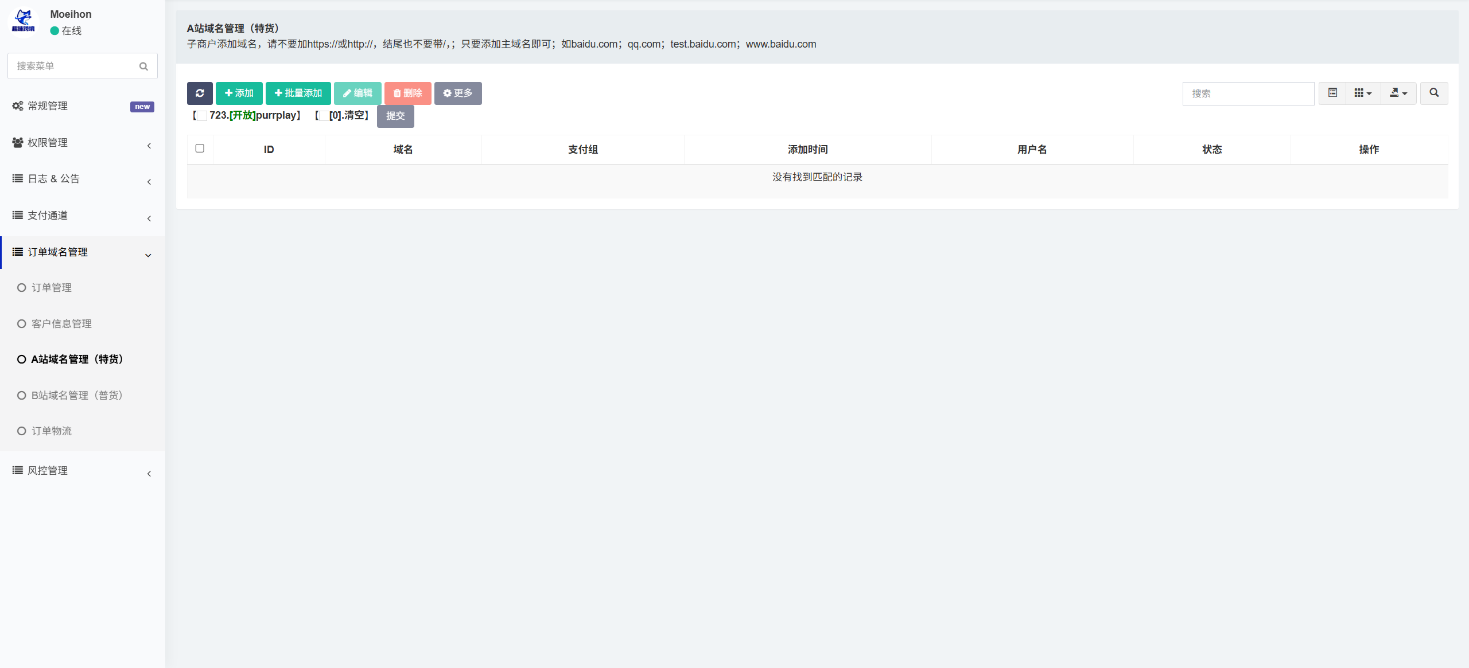This screenshot has height=668, width=1469.
Task: Click the 编辑 pencil button
Action: [x=357, y=93]
